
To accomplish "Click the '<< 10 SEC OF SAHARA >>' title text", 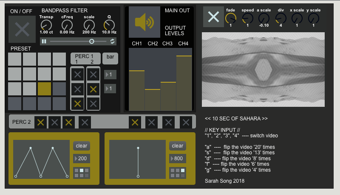I will (236, 118).
